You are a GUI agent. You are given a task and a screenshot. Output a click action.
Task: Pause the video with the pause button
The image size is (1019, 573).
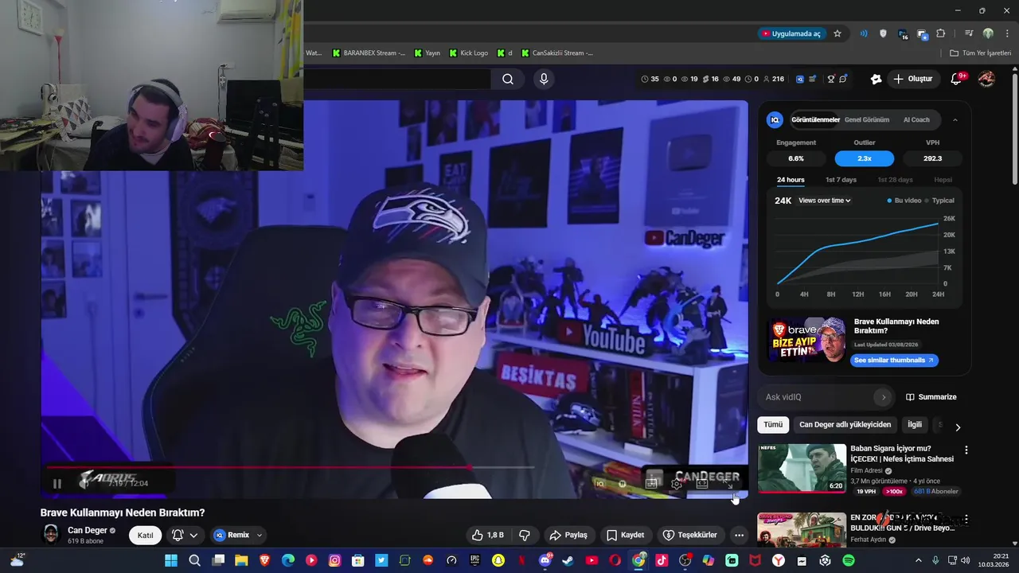pyautogui.click(x=57, y=483)
